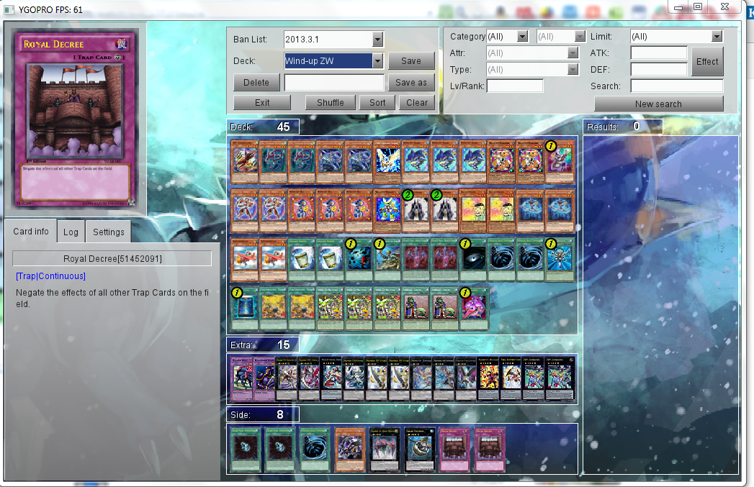
Task: Click the Save as button
Action: click(x=411, y=83)
